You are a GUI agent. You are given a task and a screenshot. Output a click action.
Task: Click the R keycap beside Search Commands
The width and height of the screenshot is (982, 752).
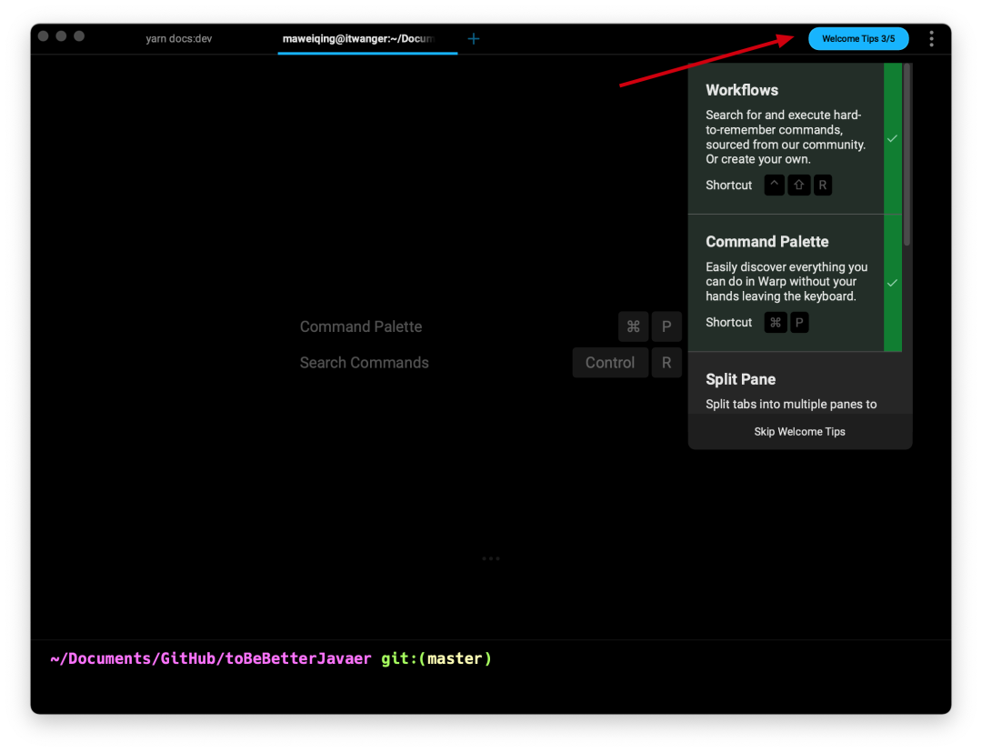(666, 363)
